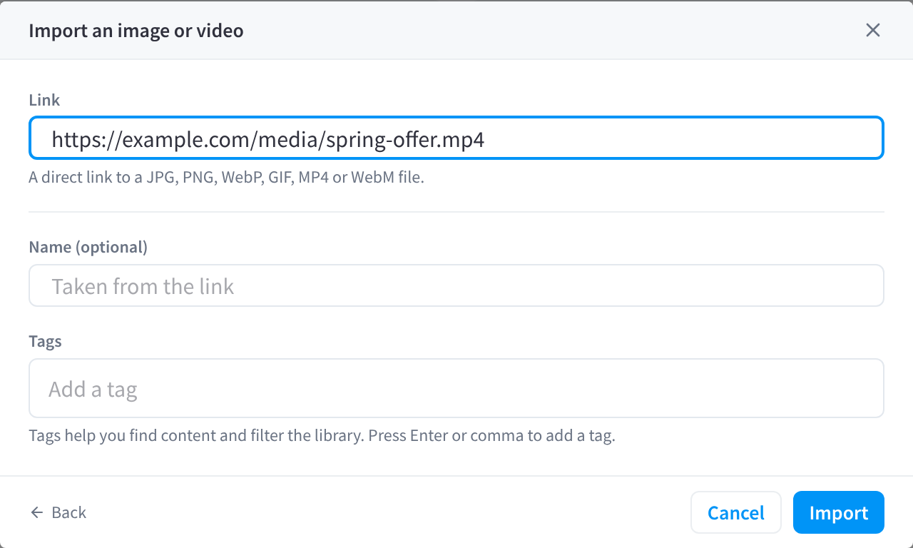
Task: Go back using the Back link
Action: pos(58,512)
